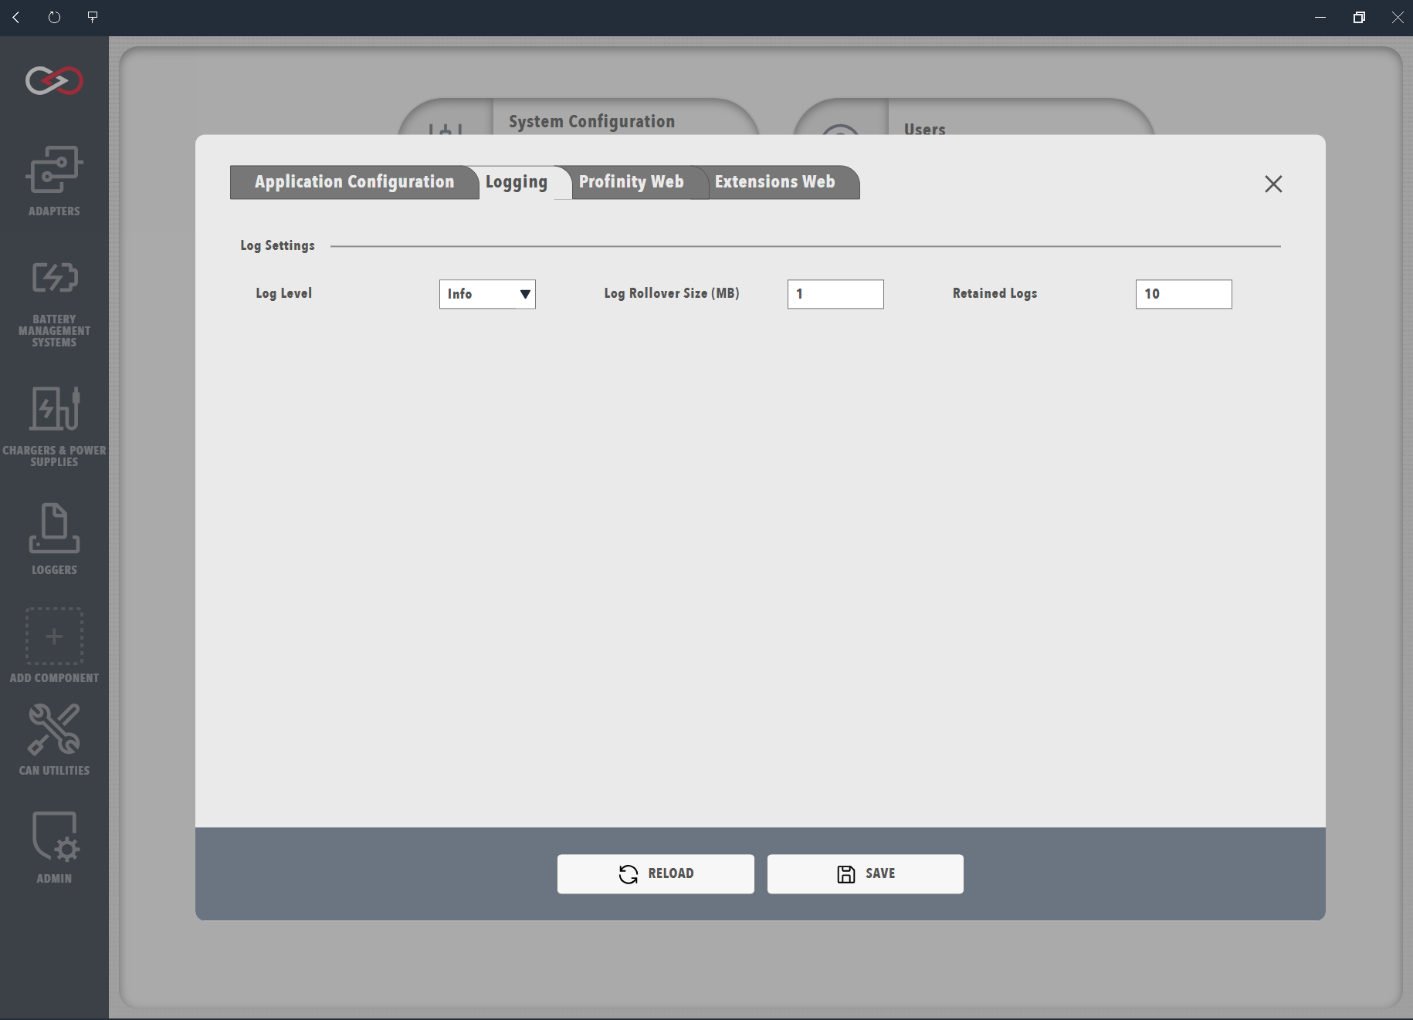1413x1020 pixels.
Task: Open Battery Management Systems section
Action: pos(54,304)
